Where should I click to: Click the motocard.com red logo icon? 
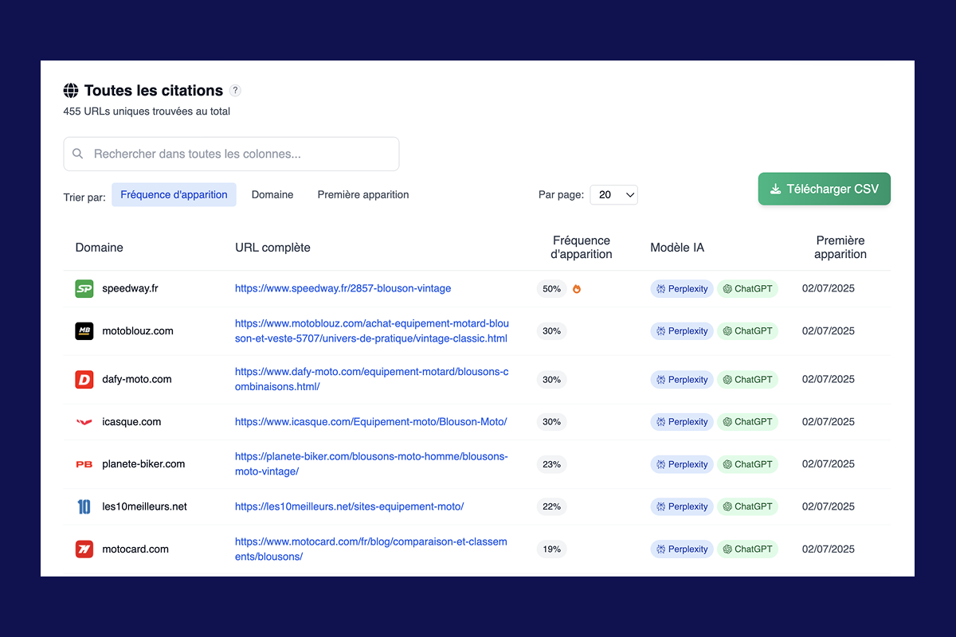coord(84,549)
